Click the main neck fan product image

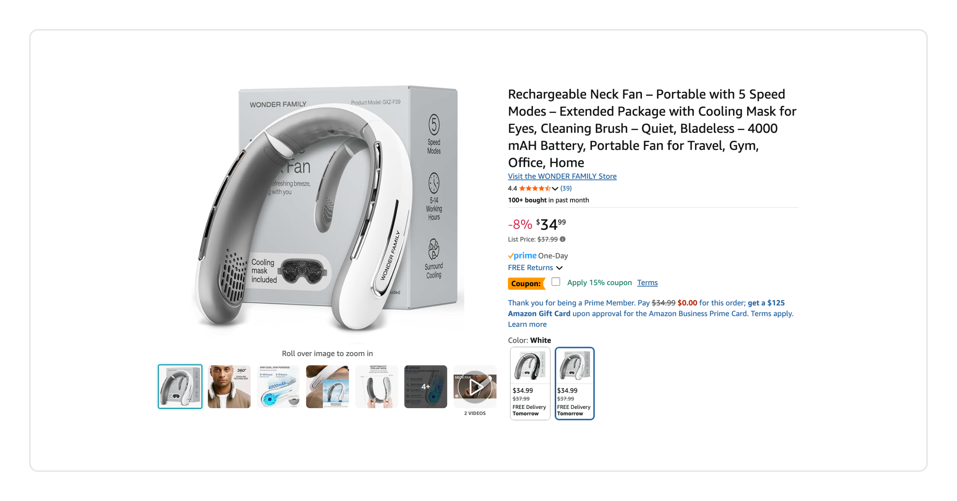click(x=327, y=209)
